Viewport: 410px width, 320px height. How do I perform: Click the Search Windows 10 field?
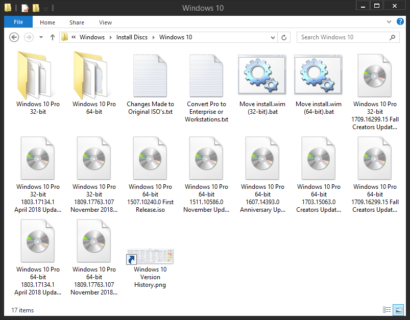[348, 37]
